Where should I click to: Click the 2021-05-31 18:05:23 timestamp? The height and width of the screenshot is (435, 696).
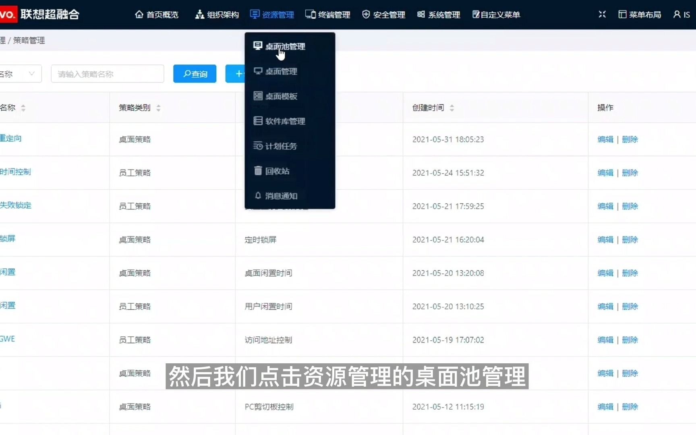[448, 139]
